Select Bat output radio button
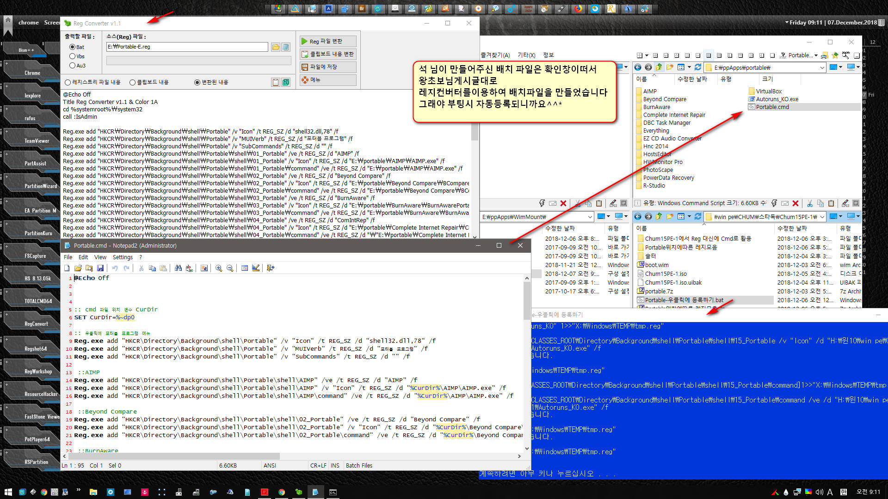This screenshot has height=499, width=888. point(77,47)
